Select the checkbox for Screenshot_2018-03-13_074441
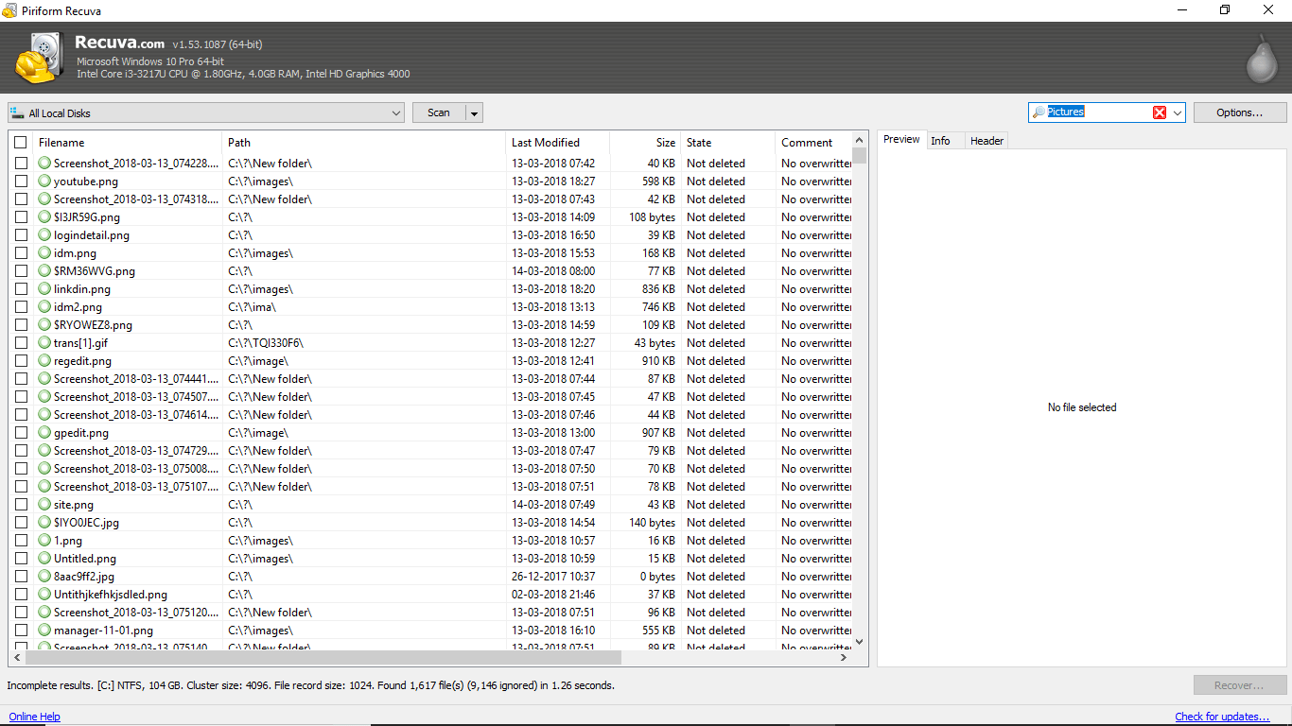 click(21, 379)
